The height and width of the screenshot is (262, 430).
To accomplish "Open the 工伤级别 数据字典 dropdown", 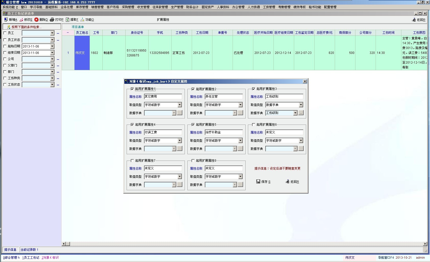I will click(x=295, y=113).
